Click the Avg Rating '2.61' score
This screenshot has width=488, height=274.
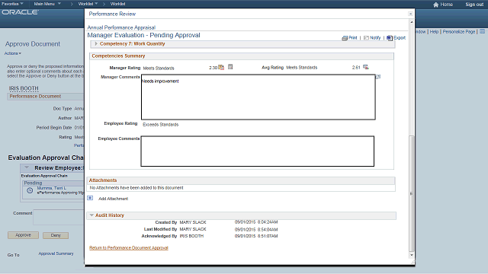[356, 68]
